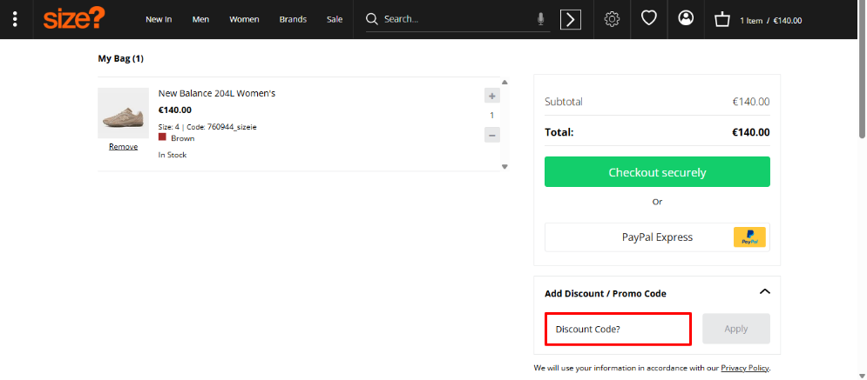Open the shopping basket icon
867x380 pixels.
pyautogui.click(x=722, y=20)
